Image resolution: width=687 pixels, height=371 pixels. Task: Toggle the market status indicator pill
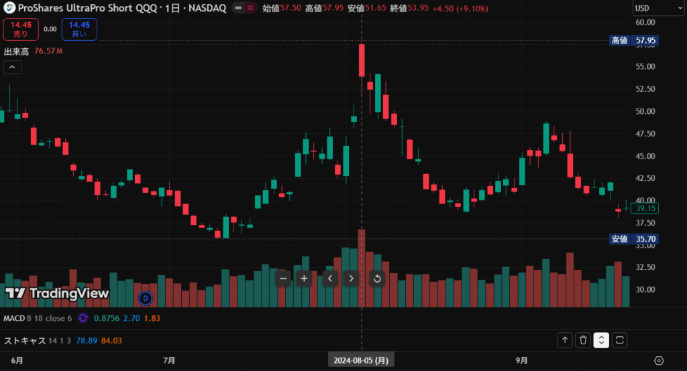tap(244, 9)
